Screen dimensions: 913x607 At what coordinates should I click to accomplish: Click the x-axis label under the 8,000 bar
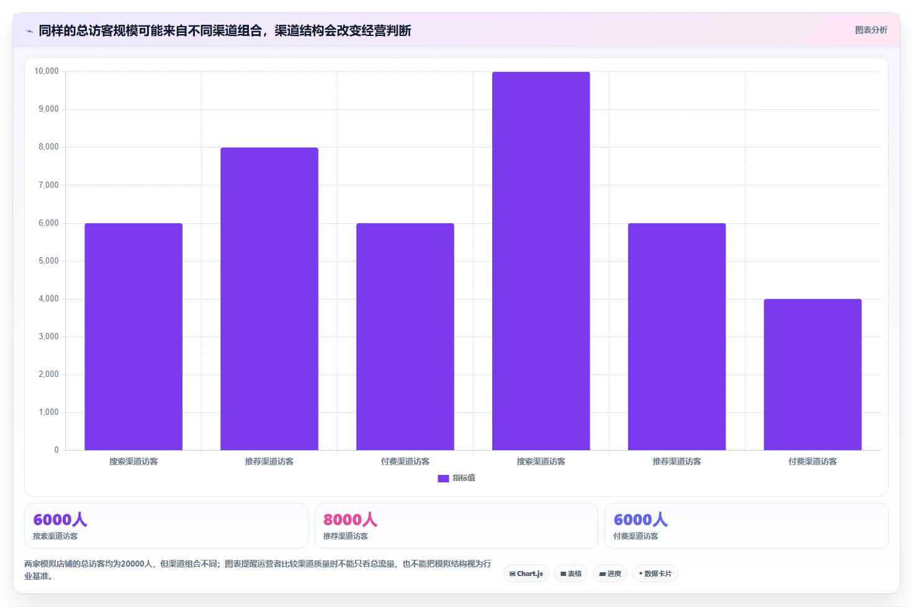[269, 461]
